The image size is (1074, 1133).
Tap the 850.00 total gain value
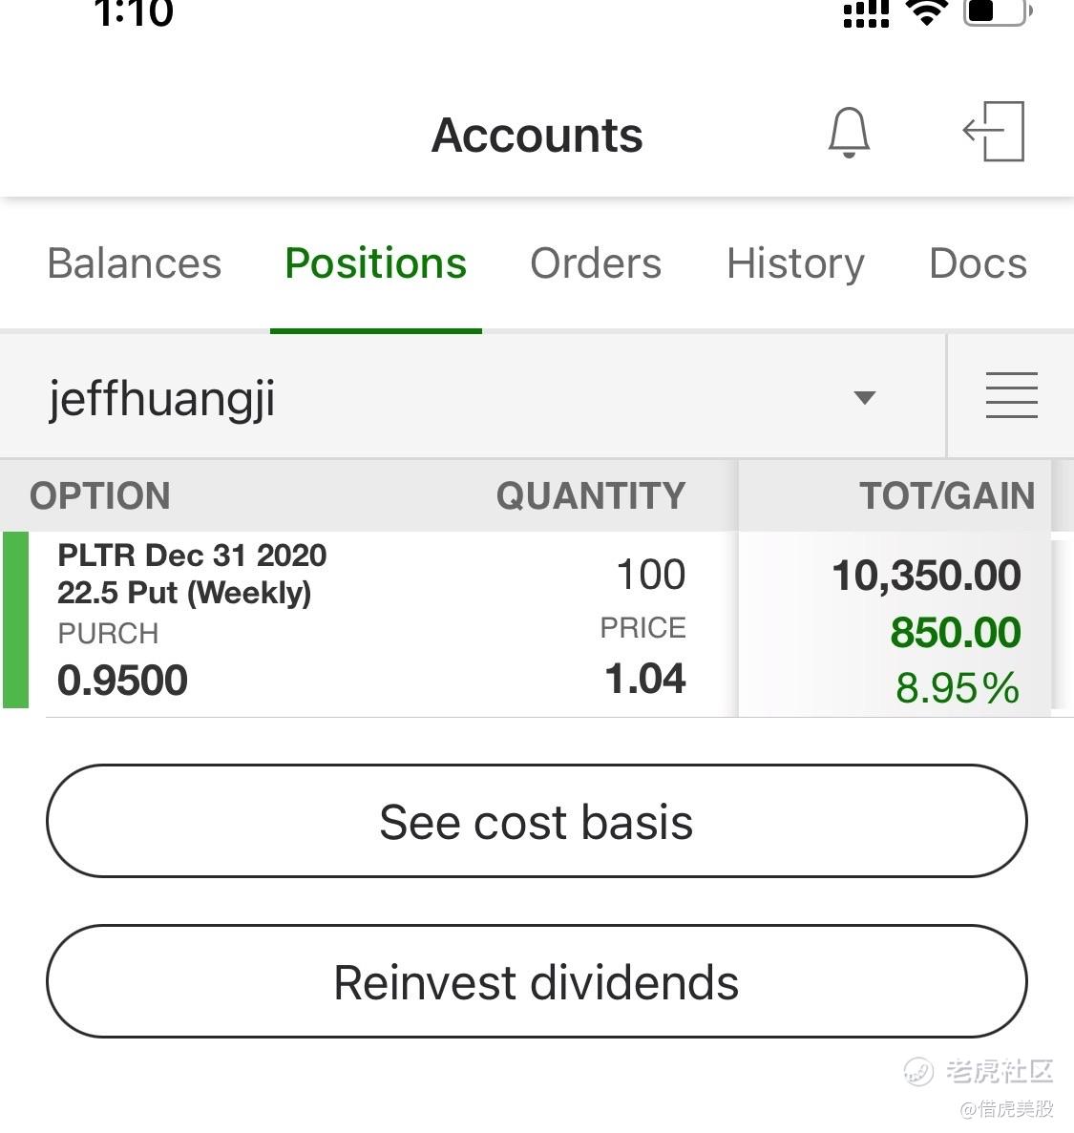[955, 633]
